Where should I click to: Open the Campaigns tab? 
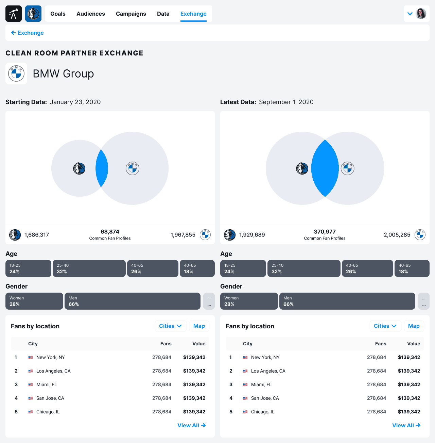tap(131, 14)
